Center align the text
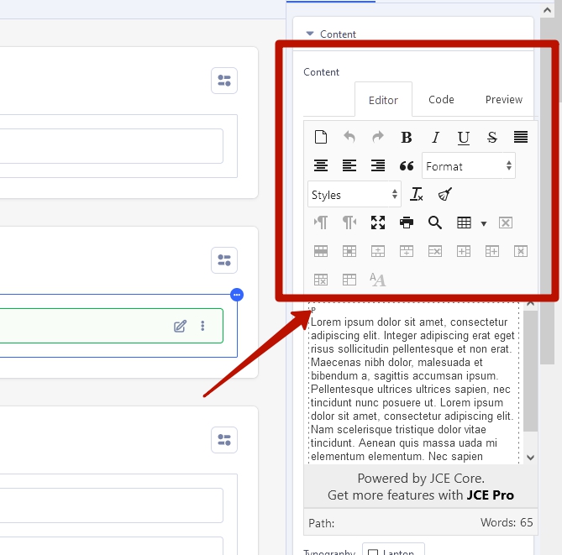Viewport: 562px width, 555px height. tap(321, 166)
